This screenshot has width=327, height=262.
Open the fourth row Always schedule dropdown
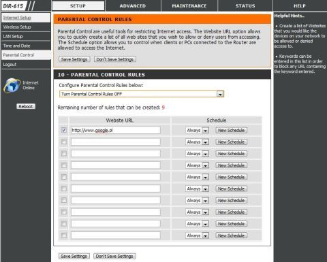pyautogui.click(x=197, y=165)
